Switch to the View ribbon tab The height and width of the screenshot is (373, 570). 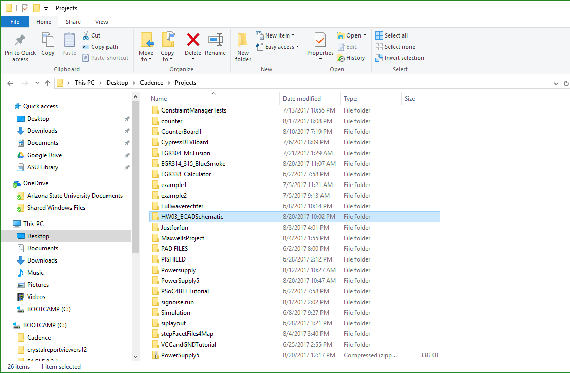(102, 22)
